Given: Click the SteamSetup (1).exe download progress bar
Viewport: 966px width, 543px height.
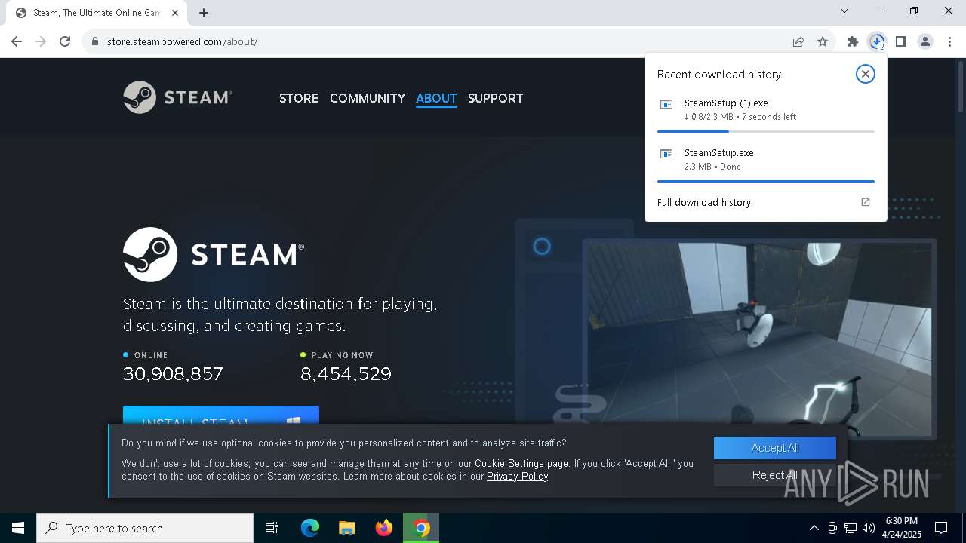Looking at the screenshot, I should (x=766, y=131).
